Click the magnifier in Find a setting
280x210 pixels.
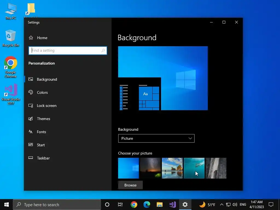tap(103, 51)
